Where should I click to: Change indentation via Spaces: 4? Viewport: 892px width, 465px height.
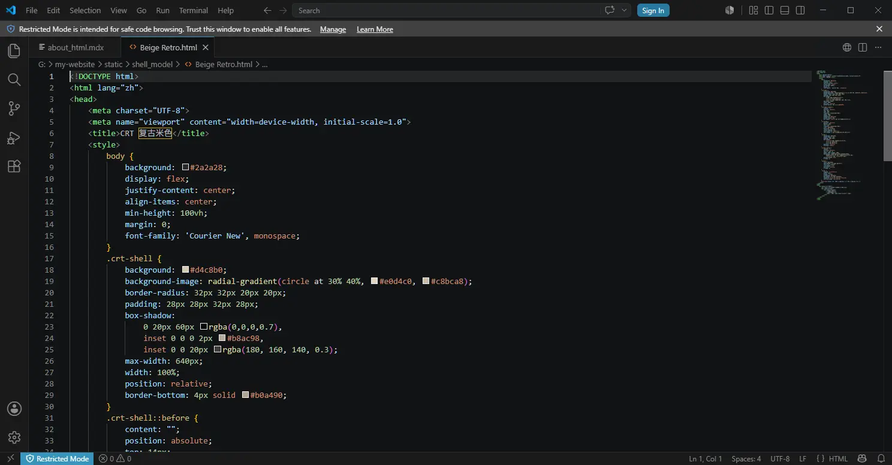click(746, 458)
